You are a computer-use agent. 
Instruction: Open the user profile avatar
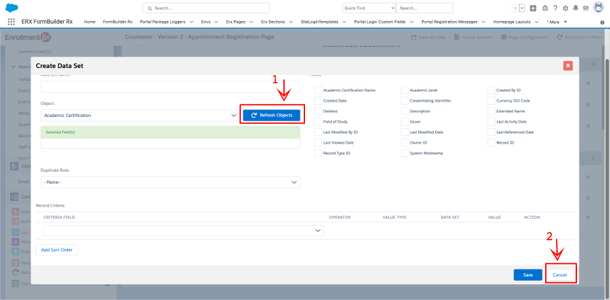598,8
